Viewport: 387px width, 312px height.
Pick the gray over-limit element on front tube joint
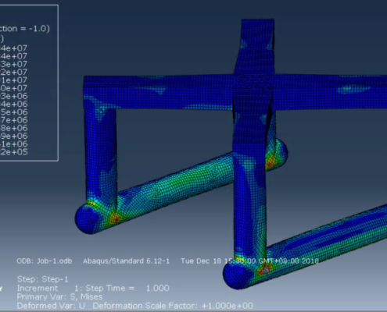pos(266,270)
